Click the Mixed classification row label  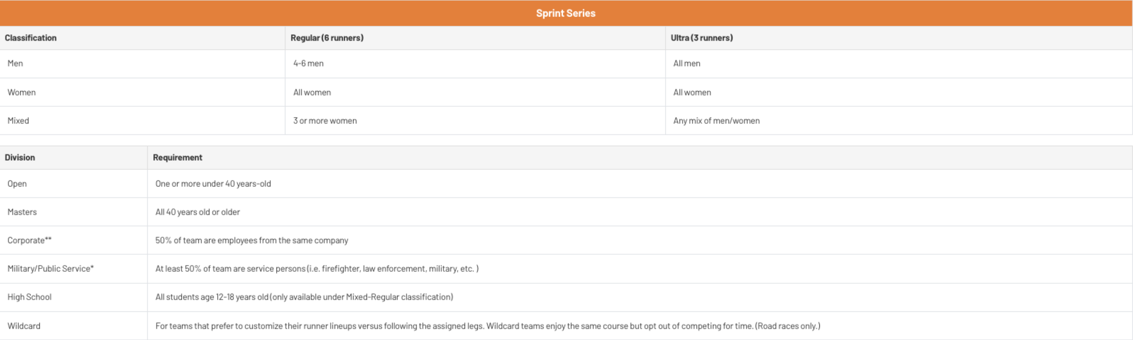click(18, 120)
